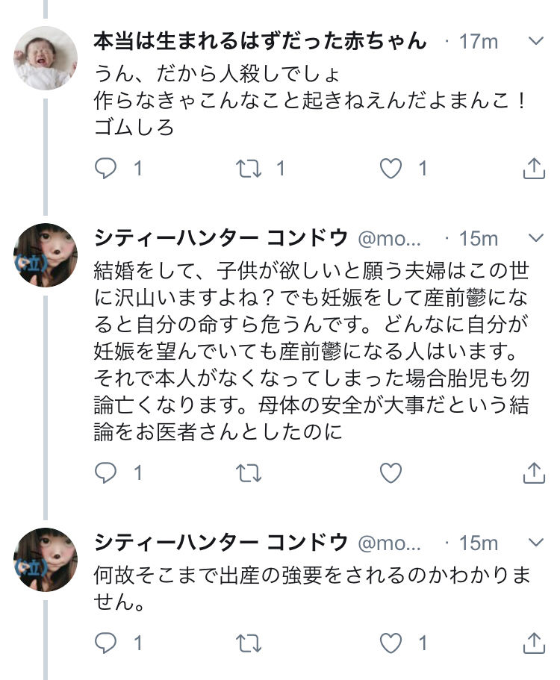560x680 pixels.
Task: Open the display name 本当は生まれるはずだった赤ちゃん
Action: point(260,41)
